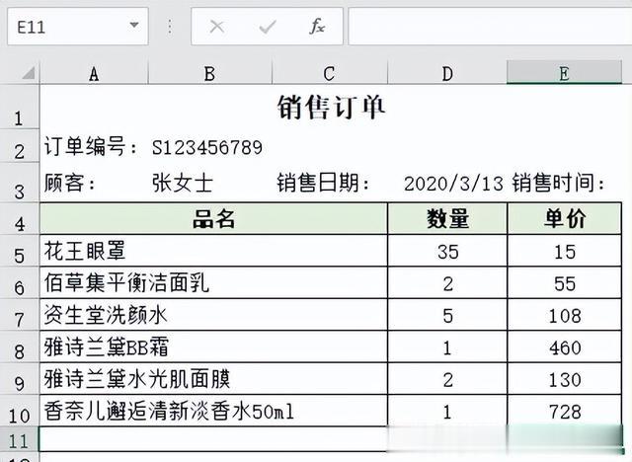Click the Select All corner triangle
632x462 pixels.
pos(29,73)
